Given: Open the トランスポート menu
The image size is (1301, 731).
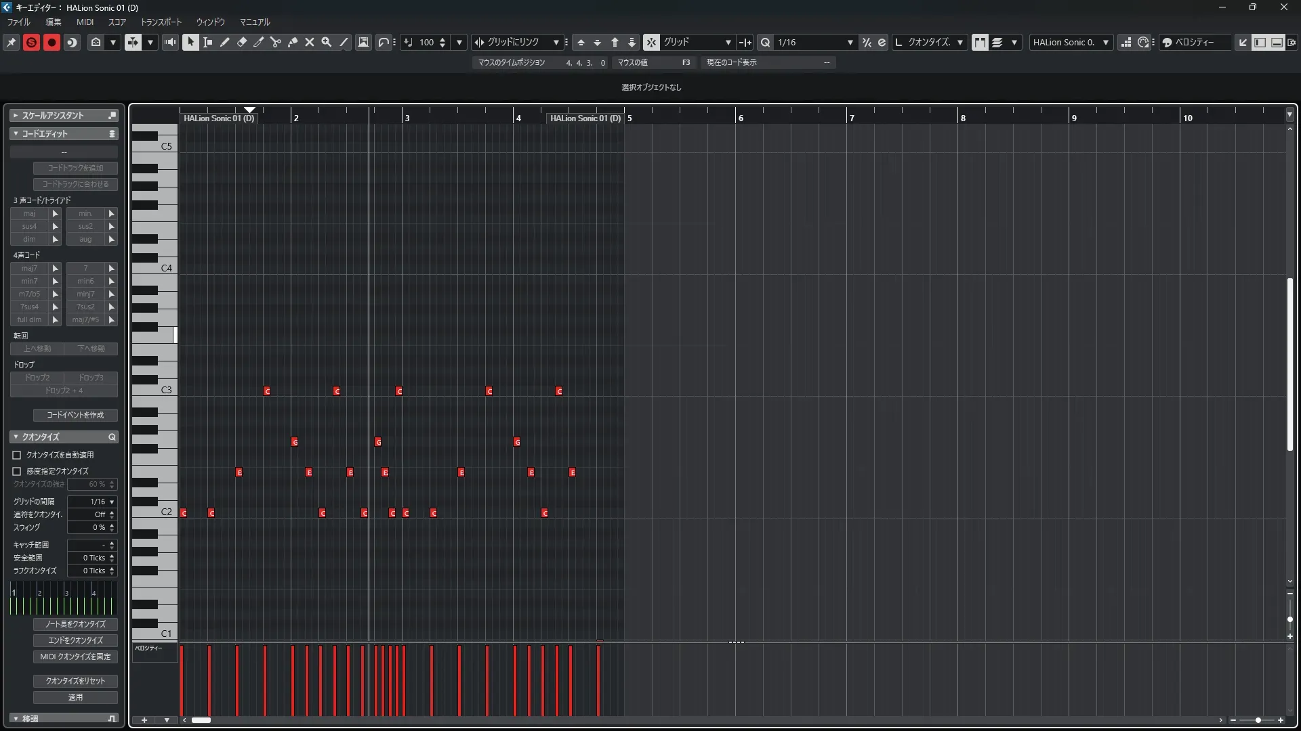Looking at the screenshot, I should click(161, 22).
